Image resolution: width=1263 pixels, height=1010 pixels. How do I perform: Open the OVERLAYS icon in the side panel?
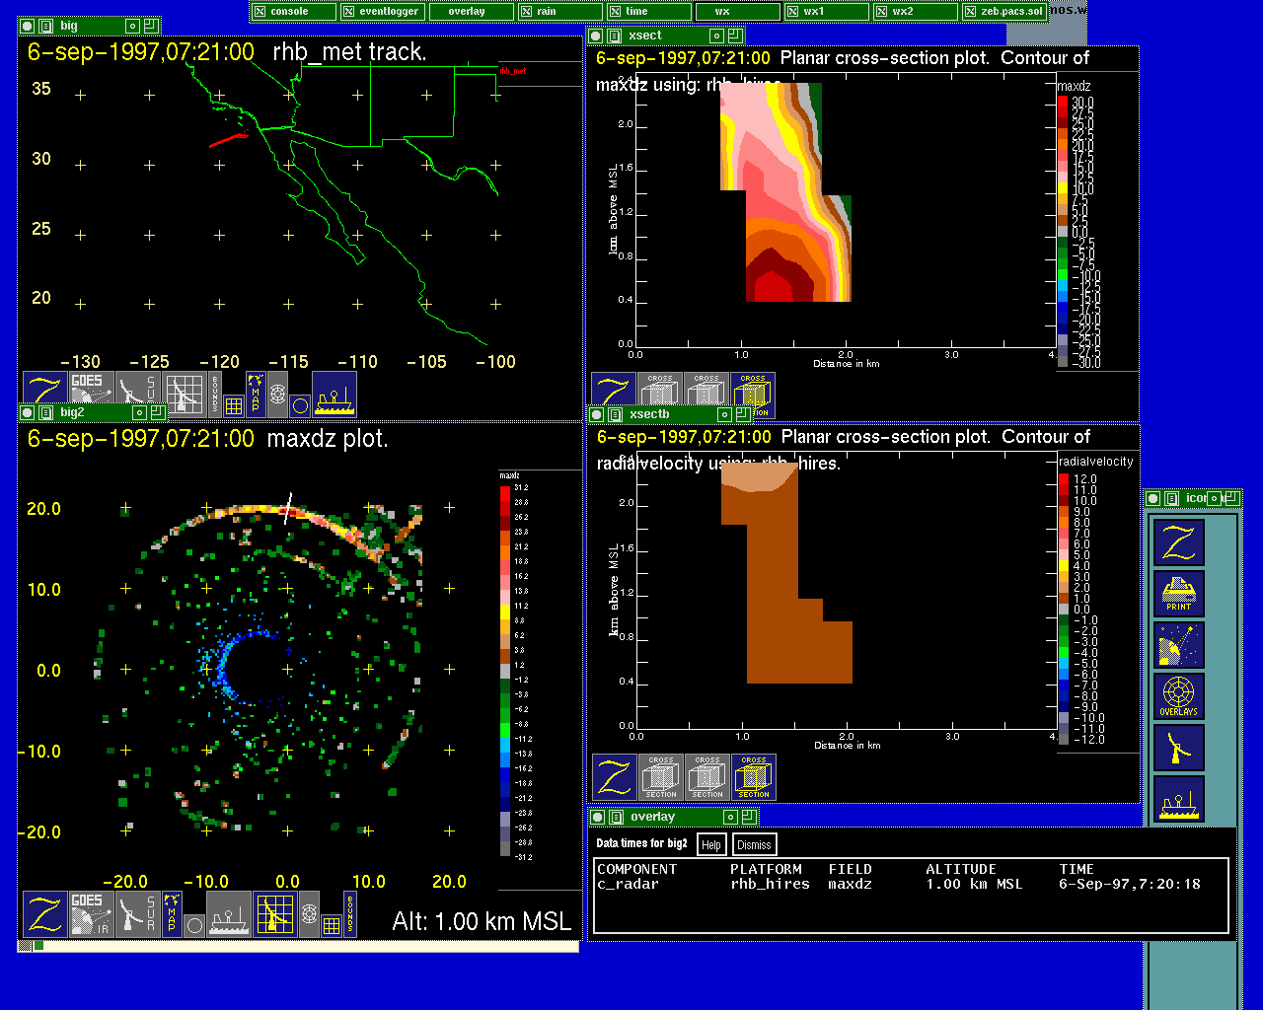[x=1179, y=696]
